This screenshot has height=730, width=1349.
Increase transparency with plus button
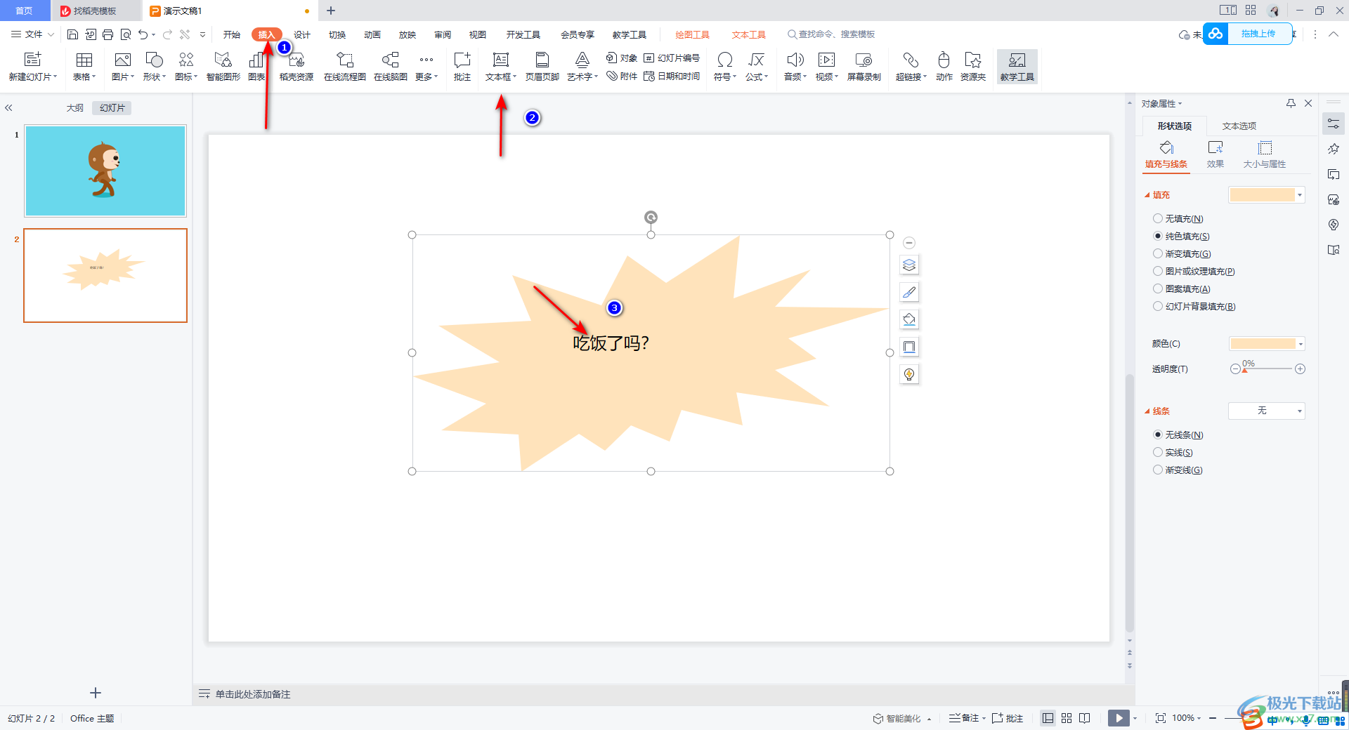coord(1300,369)
